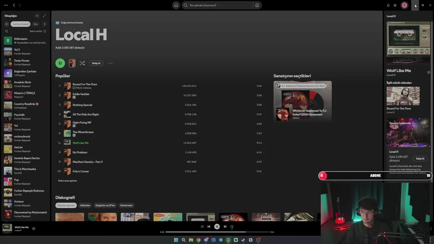Show more library filters with the right chevron

pos(44,24)
